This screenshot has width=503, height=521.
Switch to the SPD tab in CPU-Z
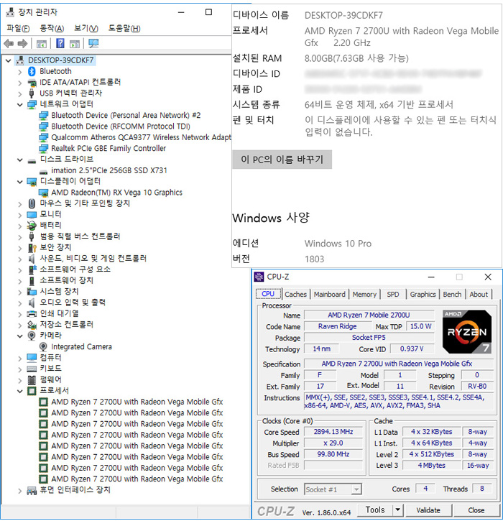[x=392, y=295]
